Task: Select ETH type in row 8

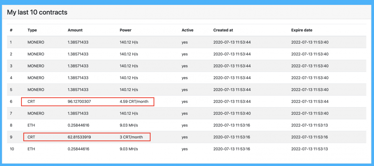Action: (31, 126)
